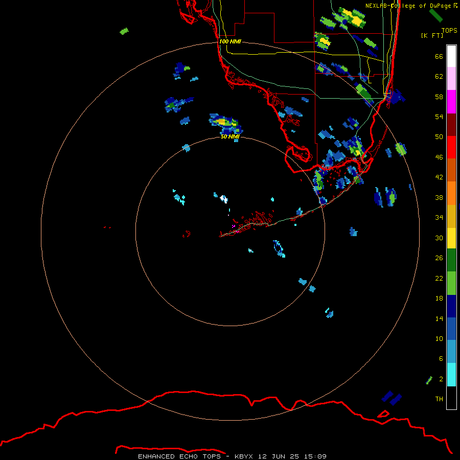Click the legend value '6'

pyautogui.click(x=441, y=358)
